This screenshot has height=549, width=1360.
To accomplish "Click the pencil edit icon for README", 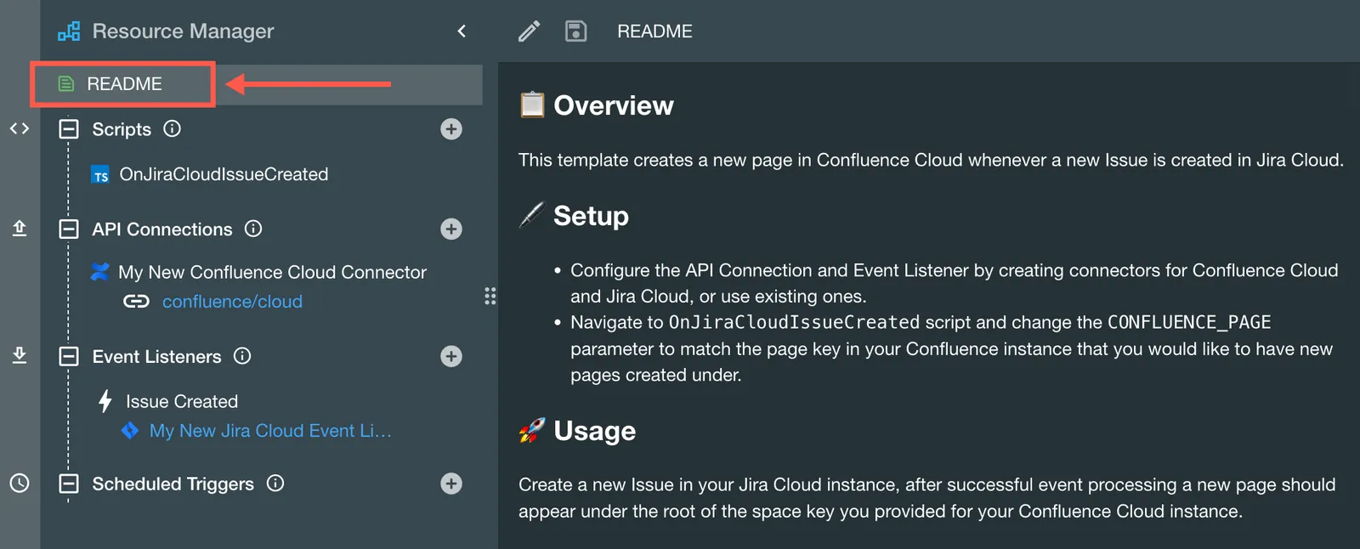I will [x=529, y=31].
